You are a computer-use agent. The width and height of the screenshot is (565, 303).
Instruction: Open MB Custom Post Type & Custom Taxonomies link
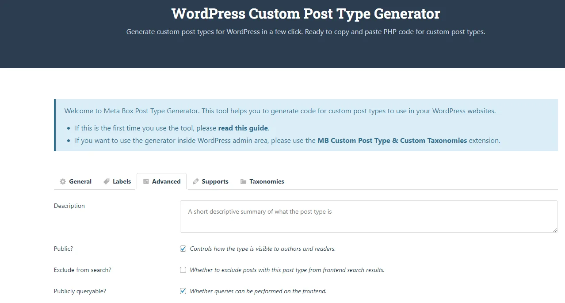point(392,141)
